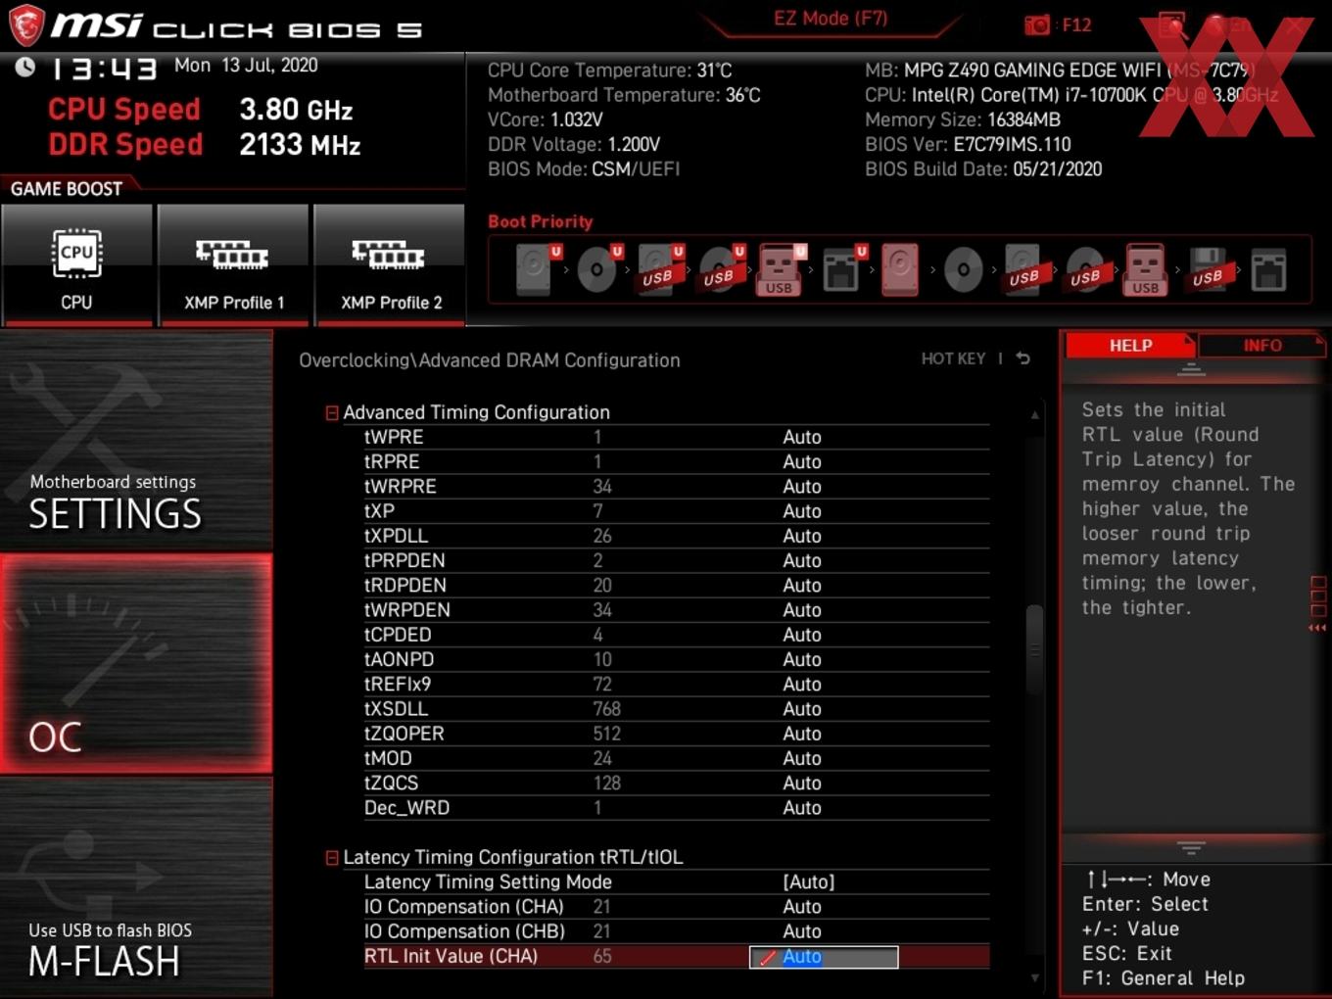Image resolution: width=1332 pixels, height=999 pixels.
Task: Choose the UEFI USB CD/DVD boot device icon
Action: click(721, 269)
